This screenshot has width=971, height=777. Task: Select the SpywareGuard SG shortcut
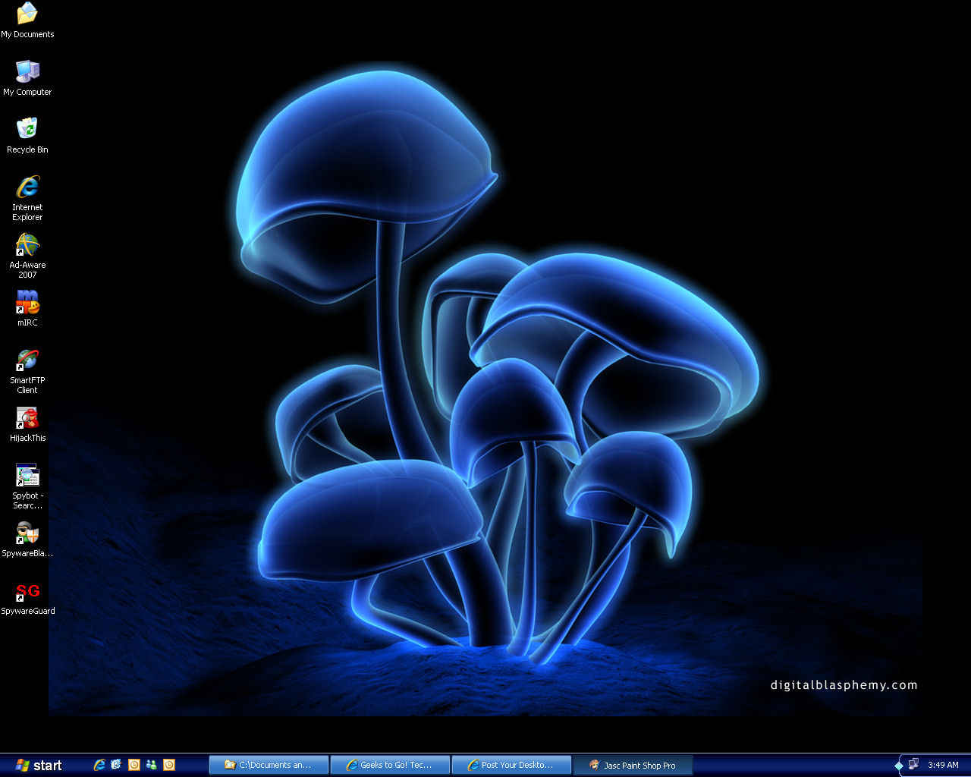pos(27,597)
